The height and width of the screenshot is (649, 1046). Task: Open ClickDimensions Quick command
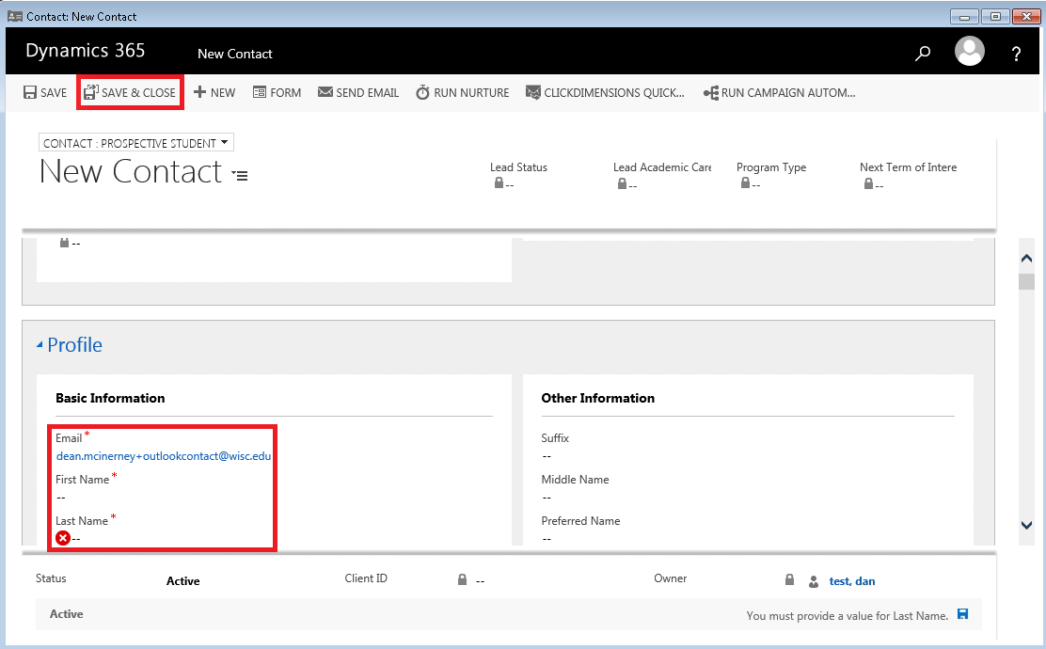click(605, 93)
